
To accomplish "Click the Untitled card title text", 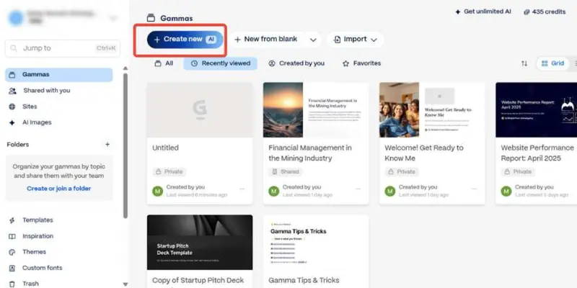I will (x=166, y=148).
